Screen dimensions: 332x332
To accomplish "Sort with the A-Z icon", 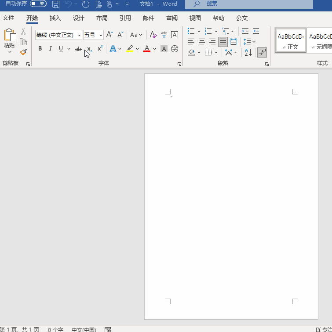I will [248, 52].
